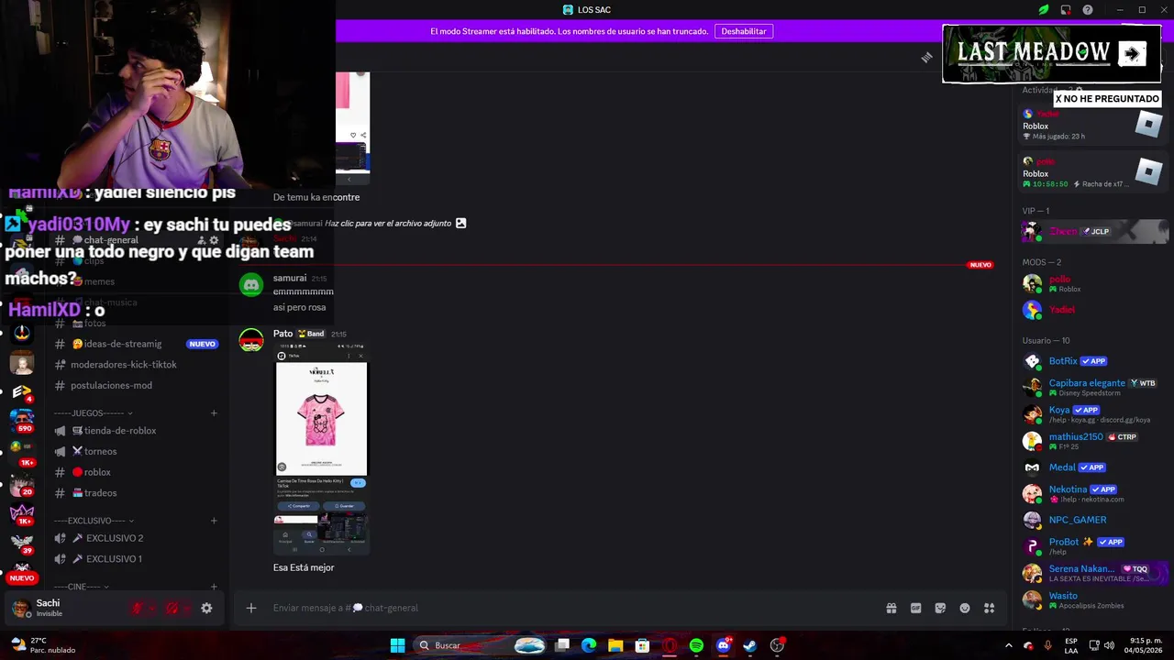Image resolution: width=1174 pixels, height=660 pixels.
Task: Open the gift Nitro icon
Action: 891,608
